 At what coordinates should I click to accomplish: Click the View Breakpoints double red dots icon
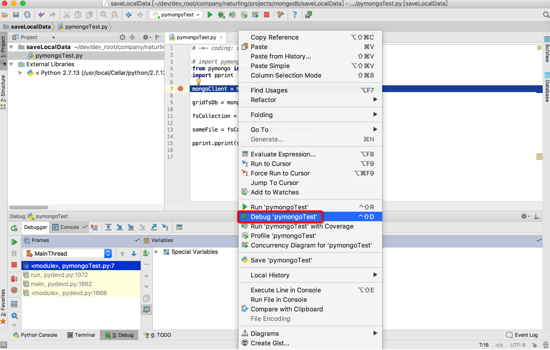(x=14, y=279)
